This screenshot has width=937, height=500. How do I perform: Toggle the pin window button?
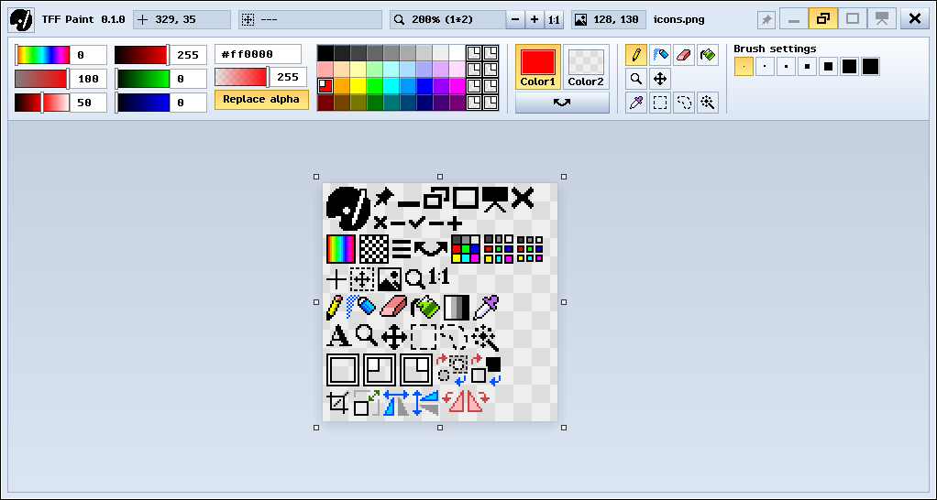[x=766, y=19]
